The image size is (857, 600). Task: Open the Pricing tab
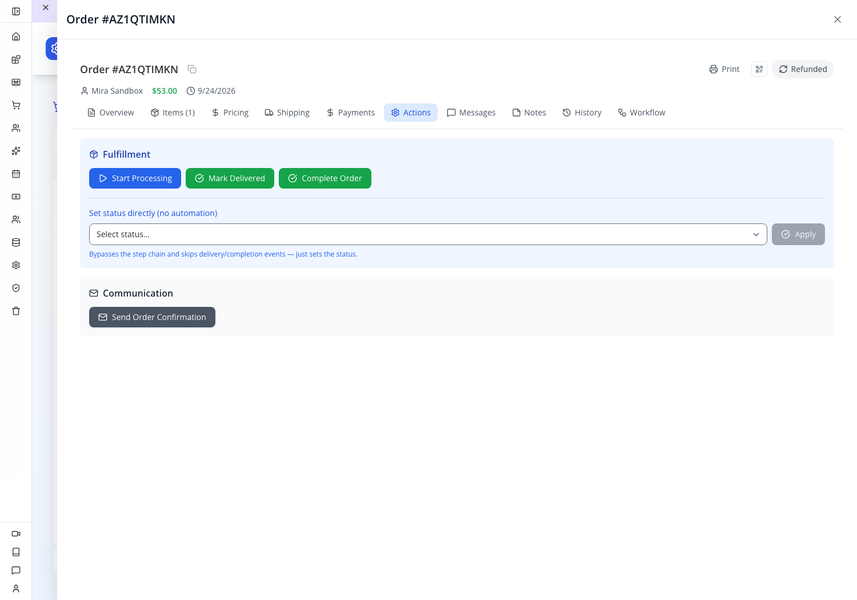coord(230,113)
